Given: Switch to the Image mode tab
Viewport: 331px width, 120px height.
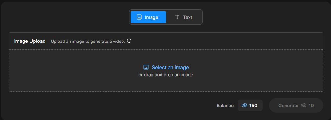Looking at the screenshot, I should 148,17.
